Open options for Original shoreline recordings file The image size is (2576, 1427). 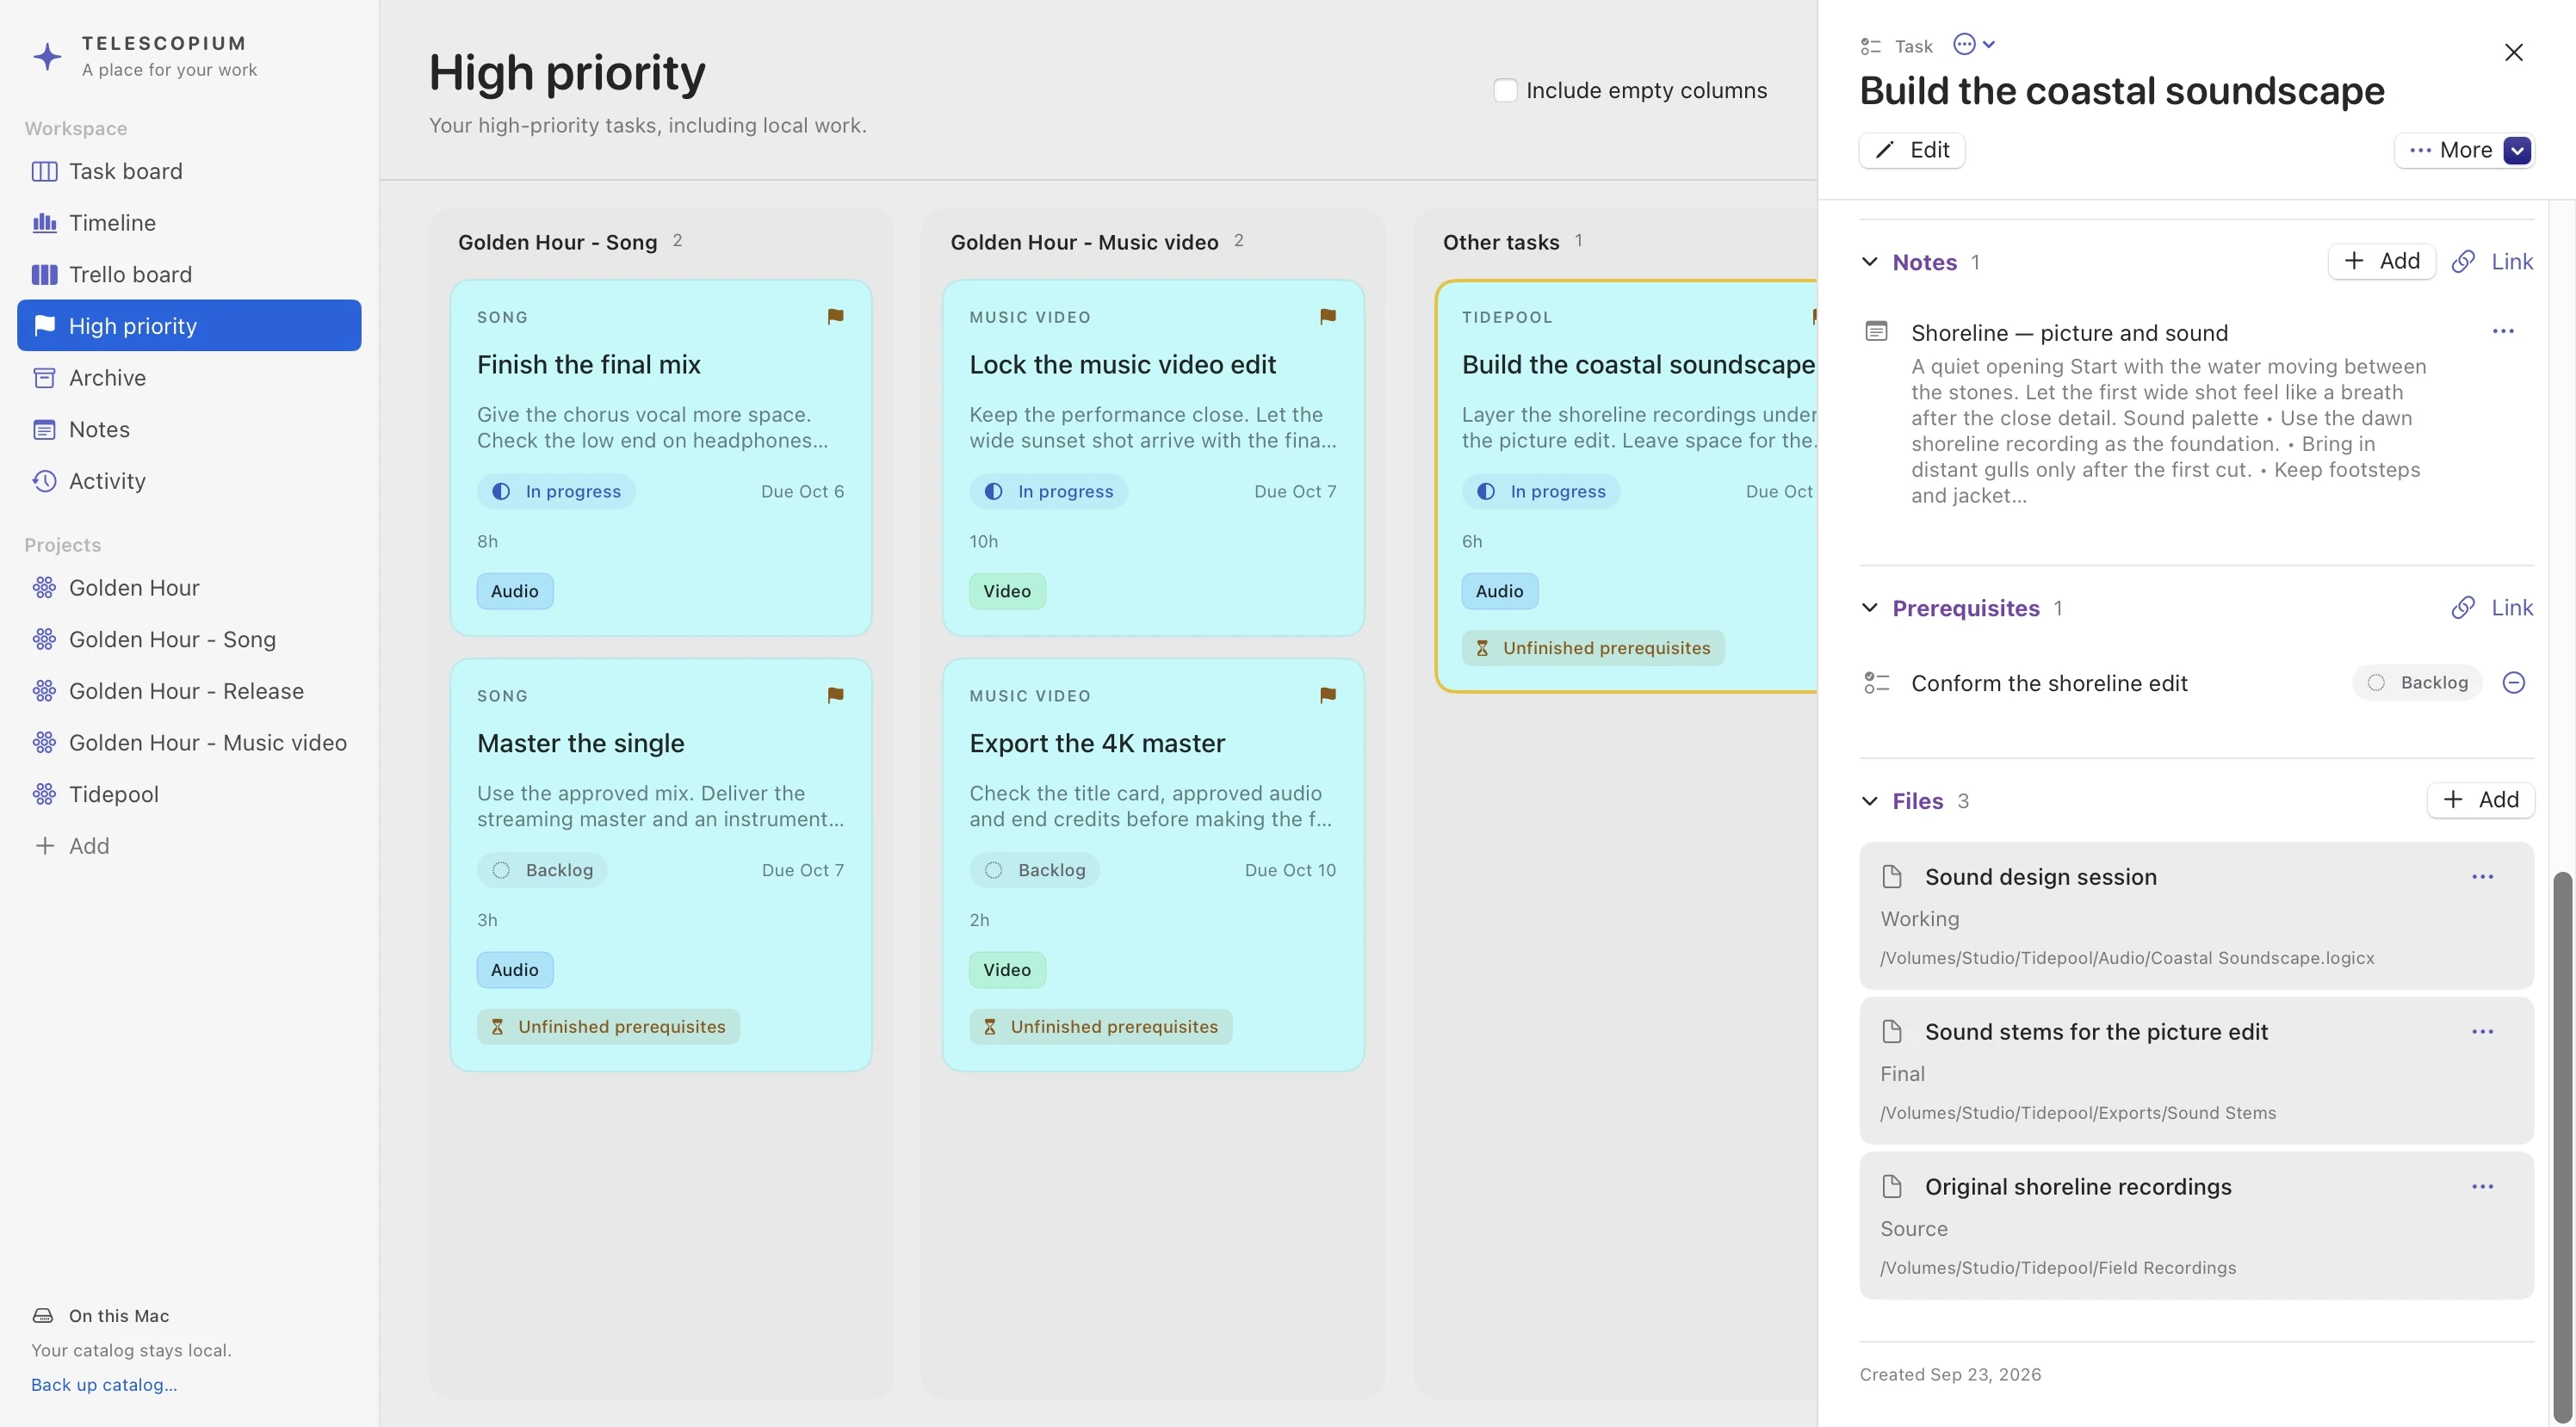[2482, 1187]
